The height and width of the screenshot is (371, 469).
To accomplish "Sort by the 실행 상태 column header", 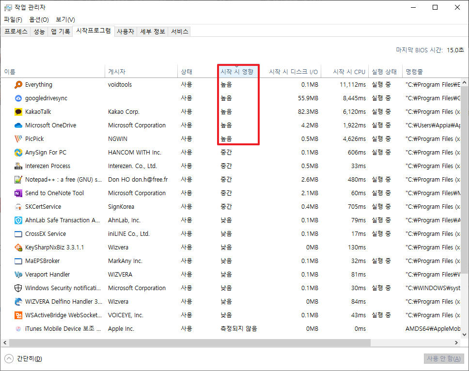I will pyautogui.click(x=384, y=72).
